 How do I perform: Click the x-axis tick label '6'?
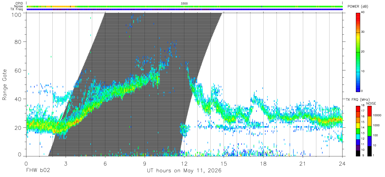tap(105, 164)
